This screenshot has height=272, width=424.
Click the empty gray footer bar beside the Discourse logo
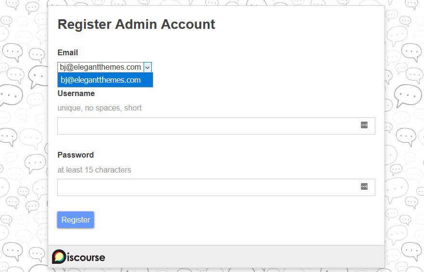click(x=243, y=257)
